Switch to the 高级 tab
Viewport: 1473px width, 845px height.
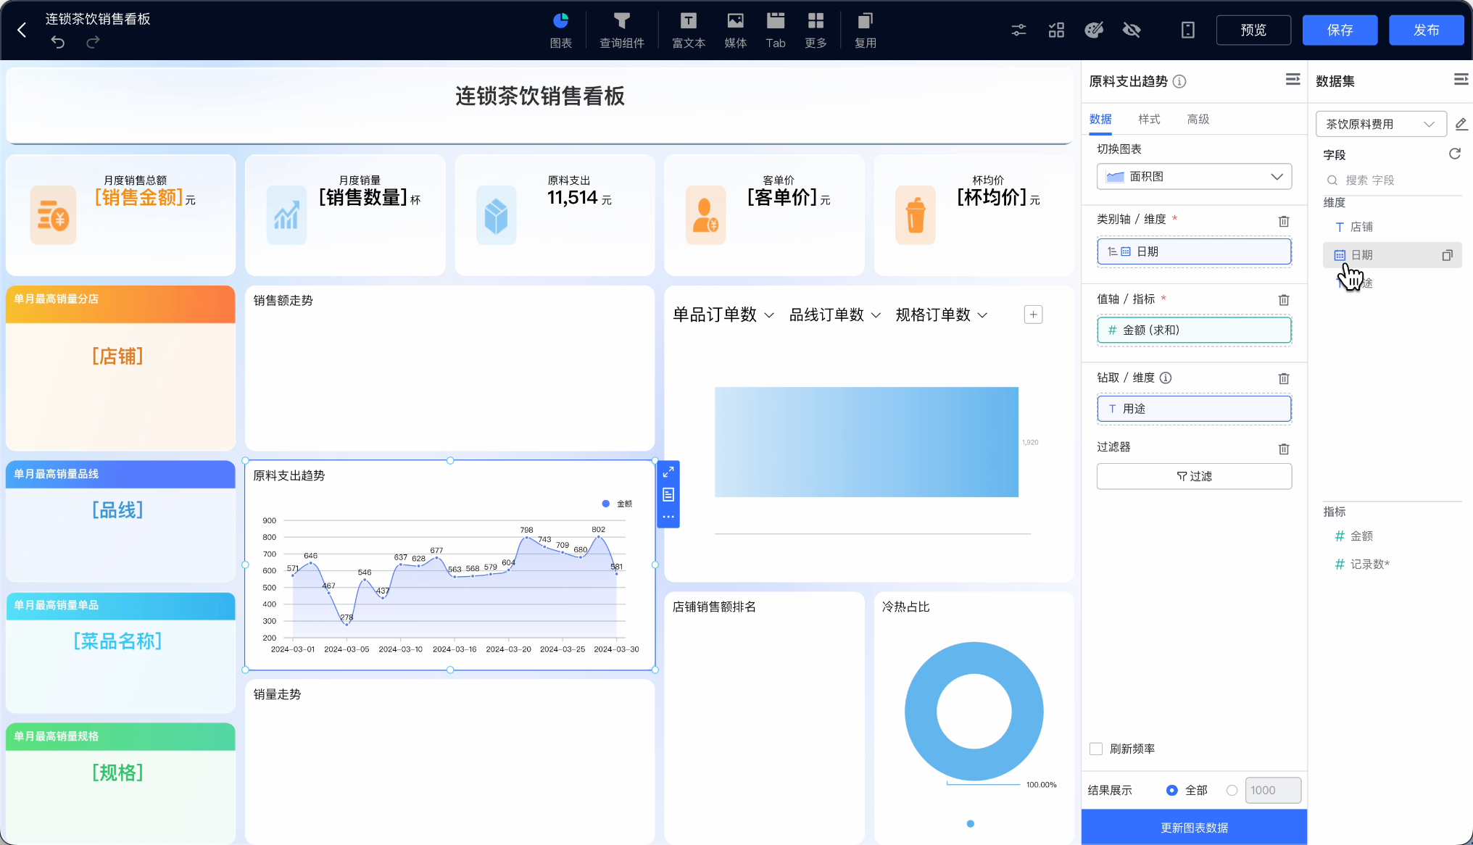pyautogui.click(x=1198, y=119)
